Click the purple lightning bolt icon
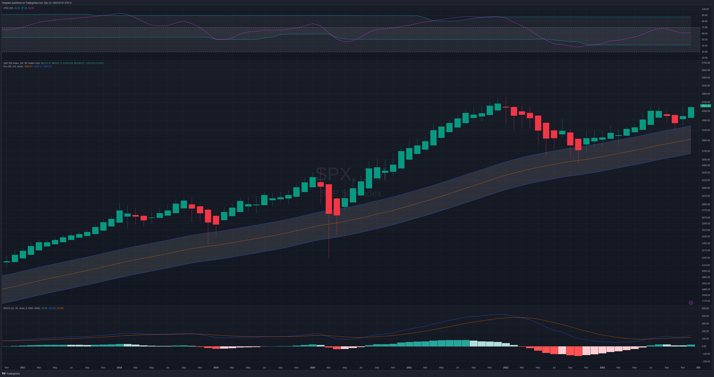This screenshot has height=377, width=714. [691, 303]
